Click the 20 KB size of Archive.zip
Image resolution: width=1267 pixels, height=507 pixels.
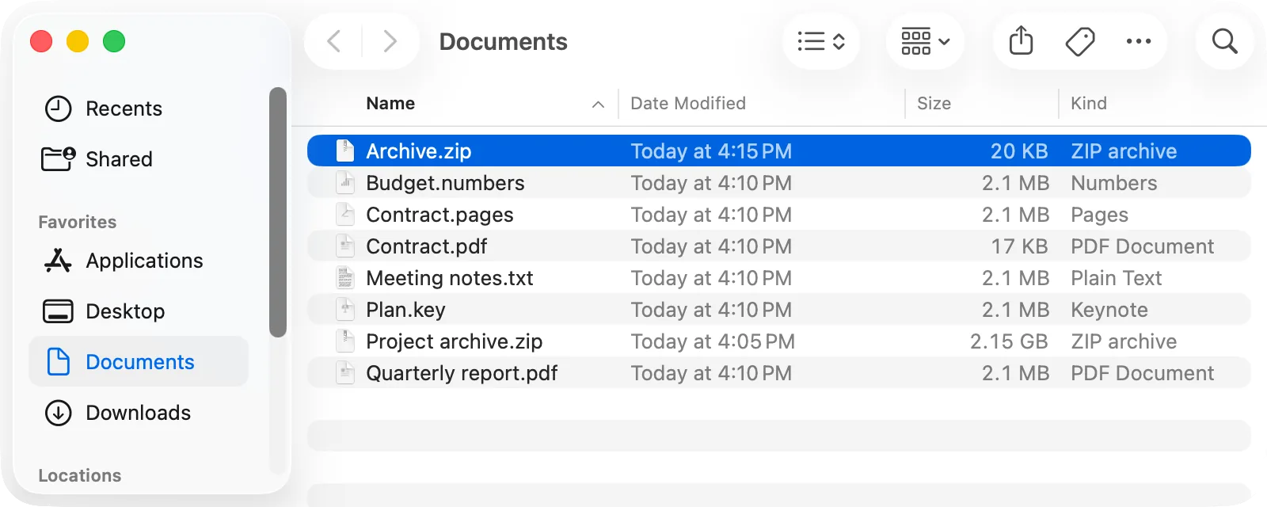point(1019,151)
